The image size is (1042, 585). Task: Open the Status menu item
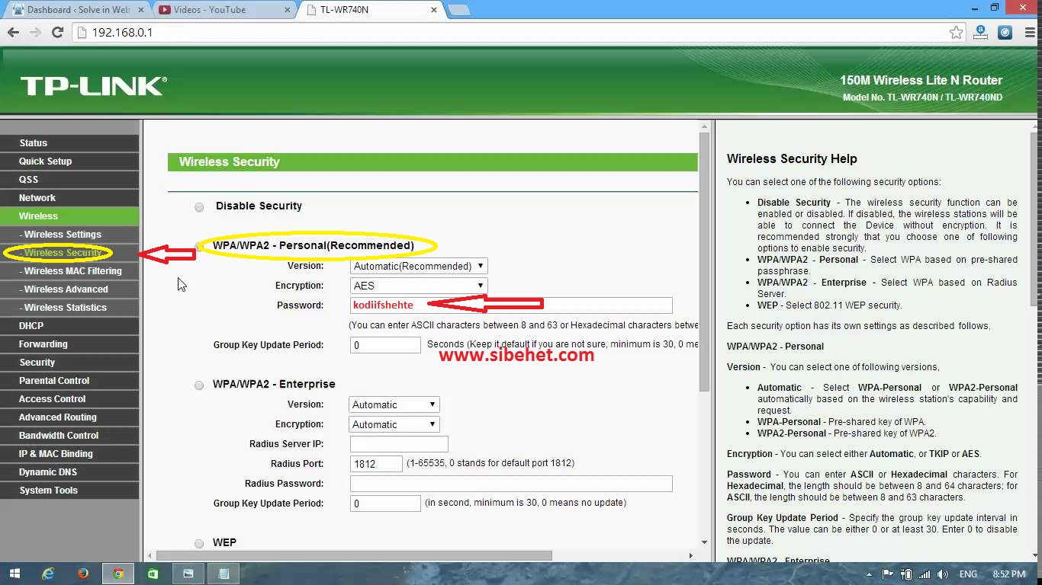pos(69,143)
